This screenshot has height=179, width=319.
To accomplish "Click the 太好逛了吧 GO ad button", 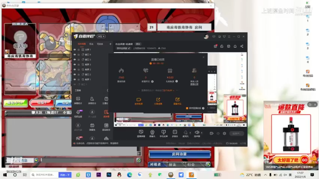I will point(291,160).
